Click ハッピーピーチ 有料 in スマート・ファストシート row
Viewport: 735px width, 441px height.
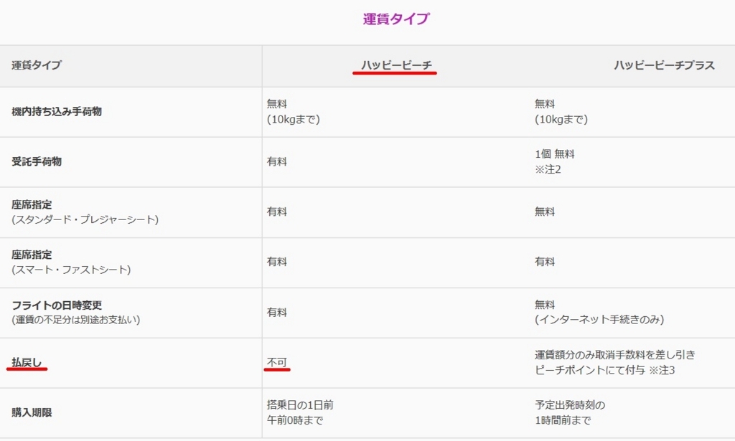(276, 262)
